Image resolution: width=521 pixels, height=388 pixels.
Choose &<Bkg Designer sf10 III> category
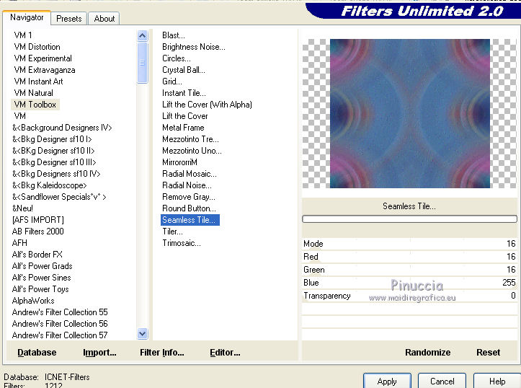tap(54, 162)
